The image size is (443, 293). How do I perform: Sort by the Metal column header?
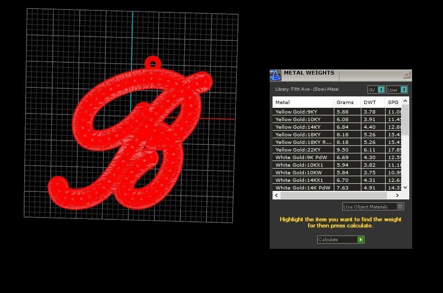303,102
